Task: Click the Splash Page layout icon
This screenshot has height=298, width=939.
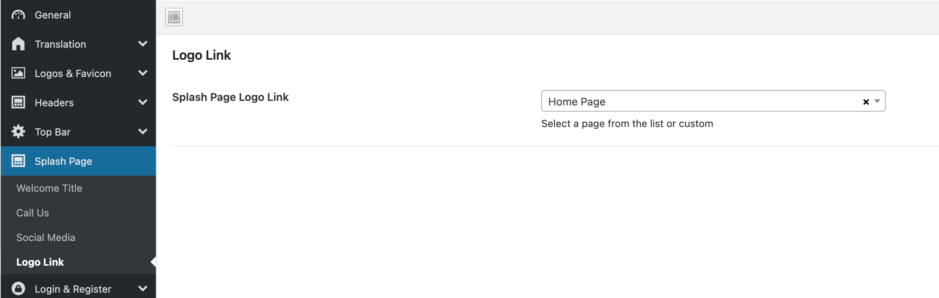Action: coord(18,161)
